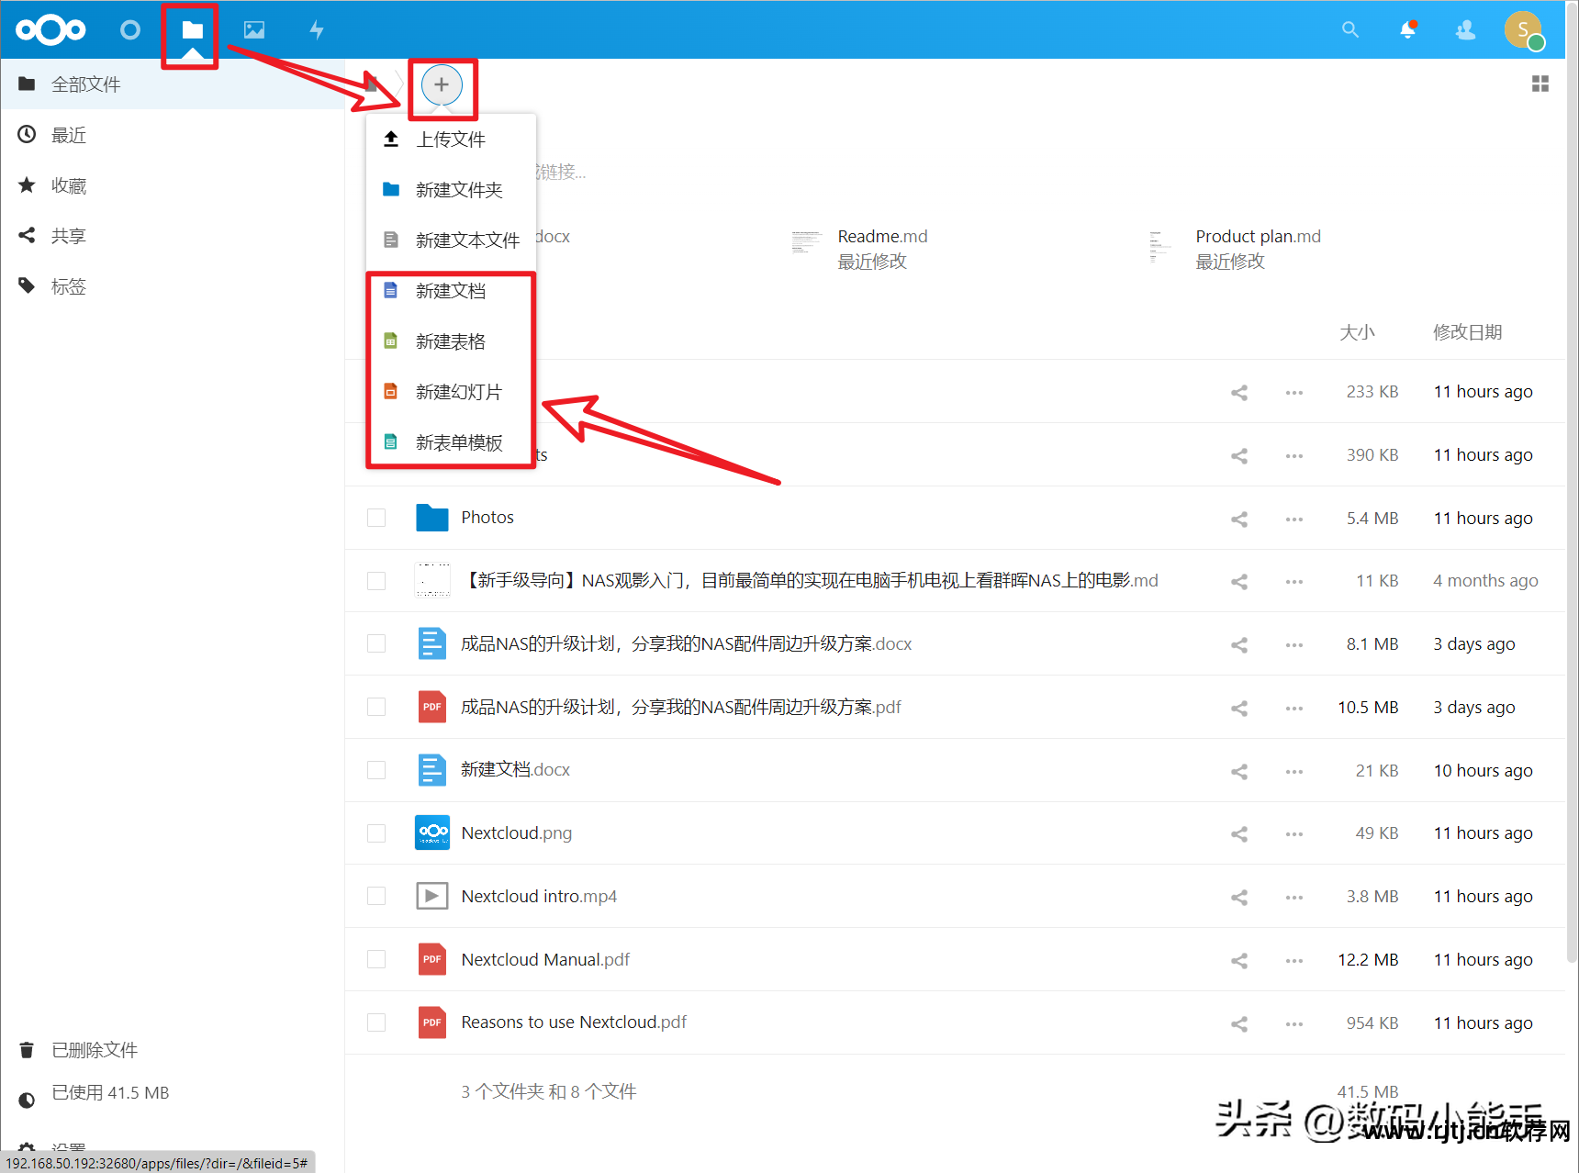
Task: Share Reasons to use Nextcloud.pdf
Action: coord(1239,1023)
